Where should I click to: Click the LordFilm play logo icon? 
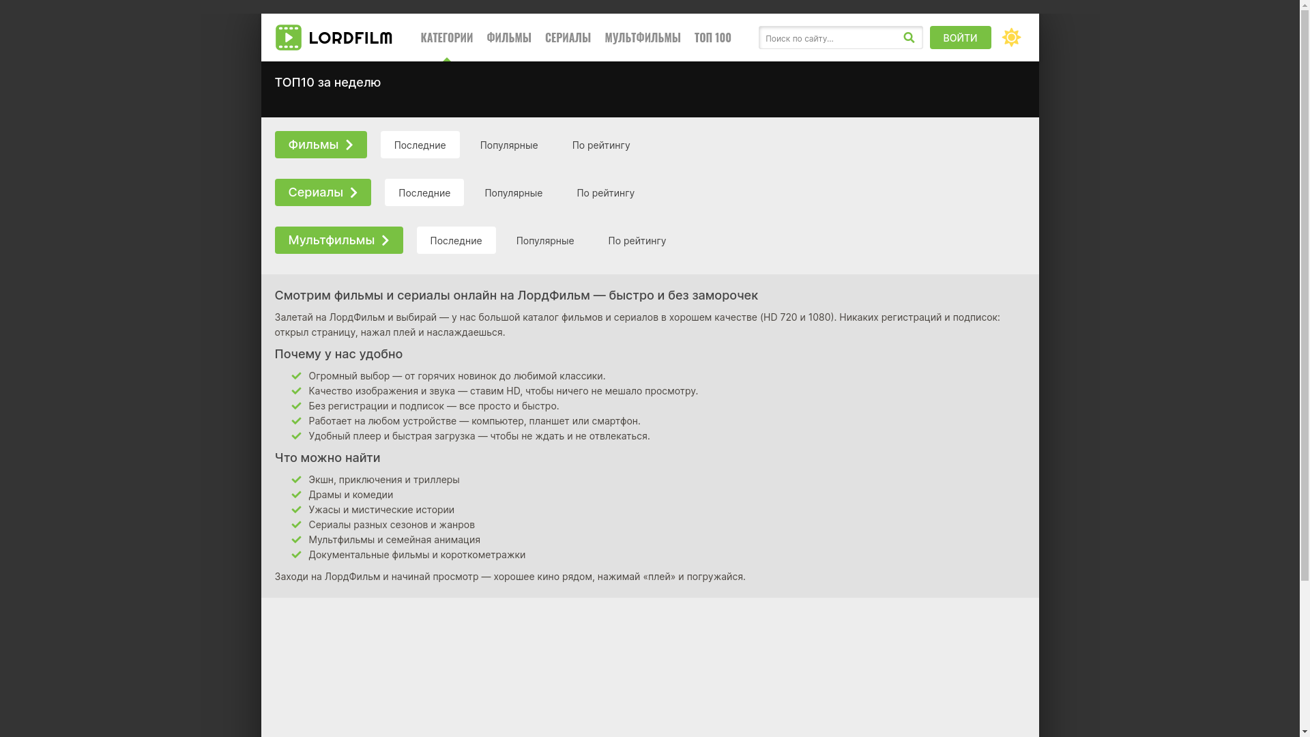(288, 38)
